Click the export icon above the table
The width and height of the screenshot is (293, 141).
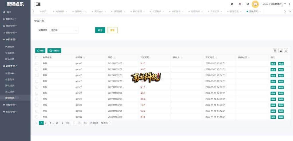[281, 51]
